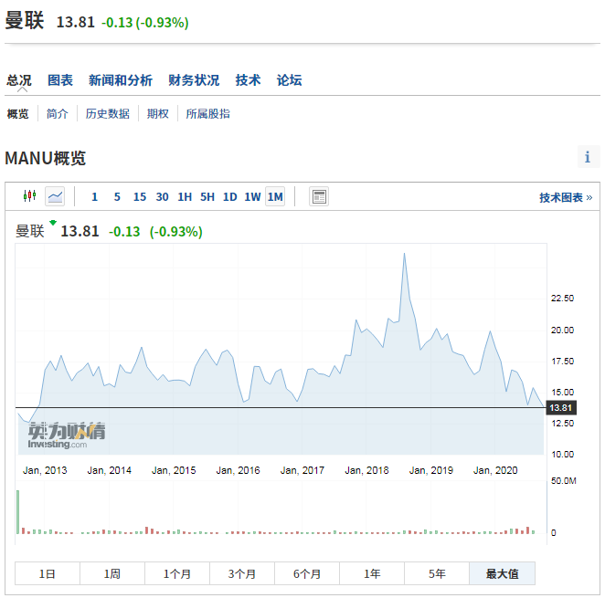The width and height of the screenshot is (605, 598).
Task: Open the 历史数据 sub-tab
Action: pos(108,114)
